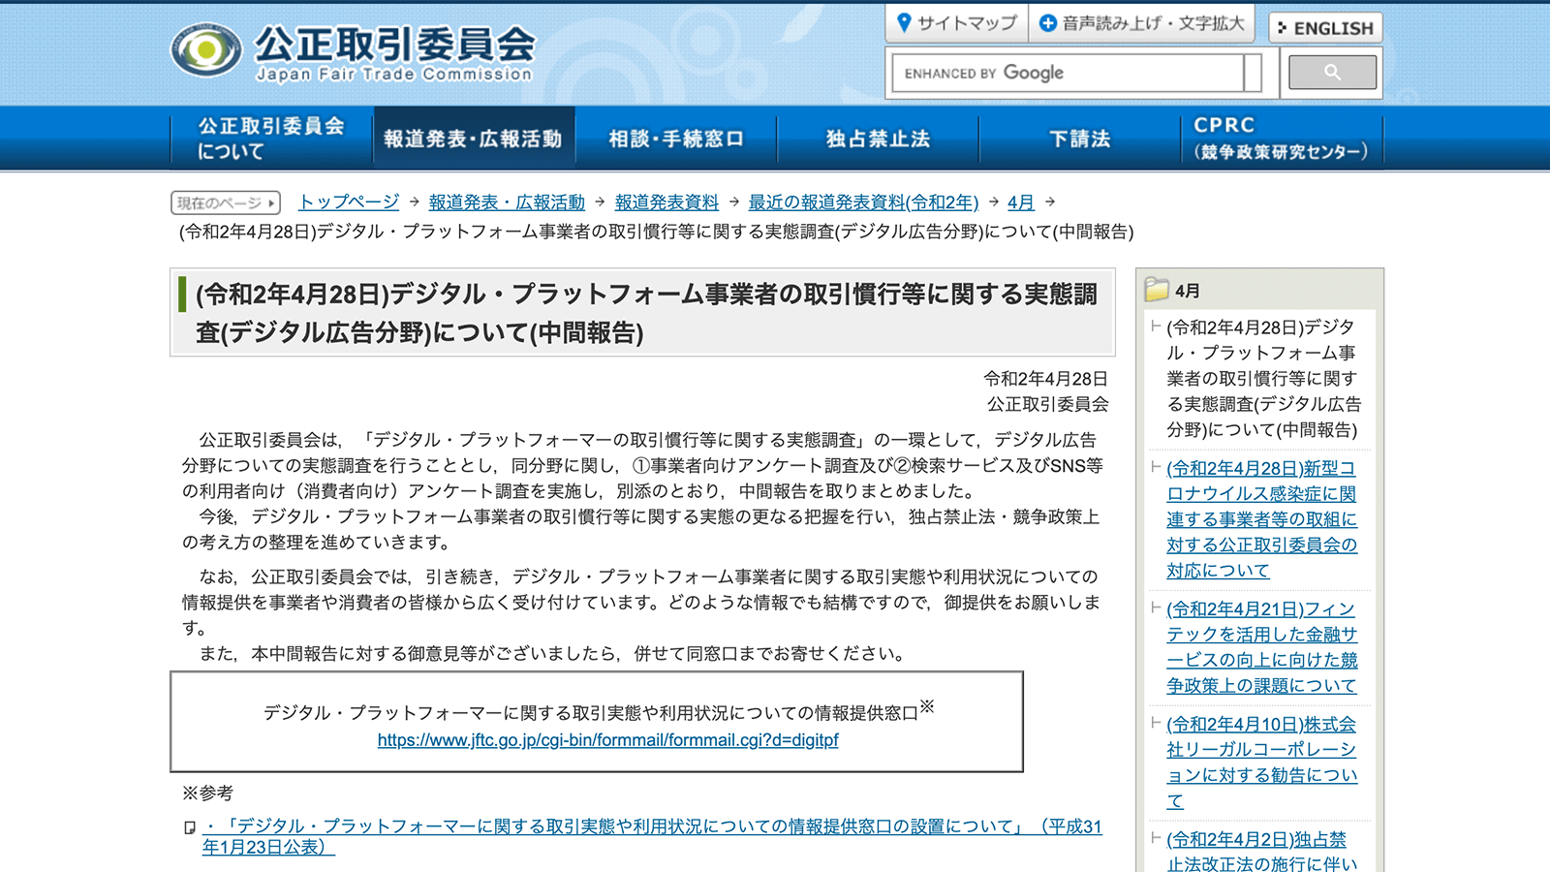Open the サイトマップ link with pin icon
Image resolution: width=1550 pixels, height=872 pixels.
pyautogui.click(x=956, y=23)
